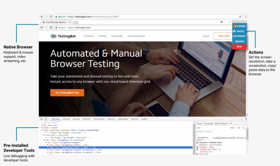Open the Application tab

click(123, 119)
